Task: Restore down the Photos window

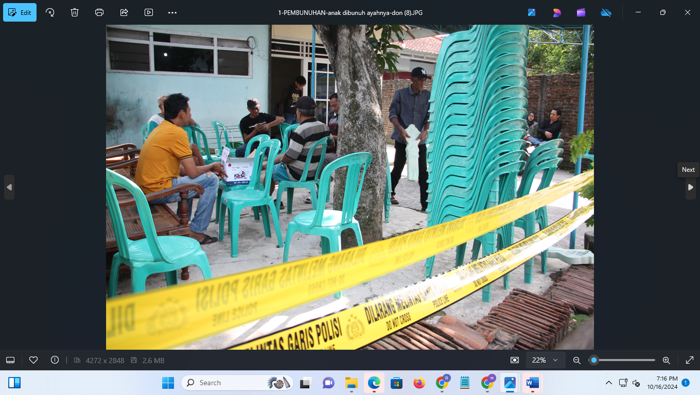Action: [663, 12]
